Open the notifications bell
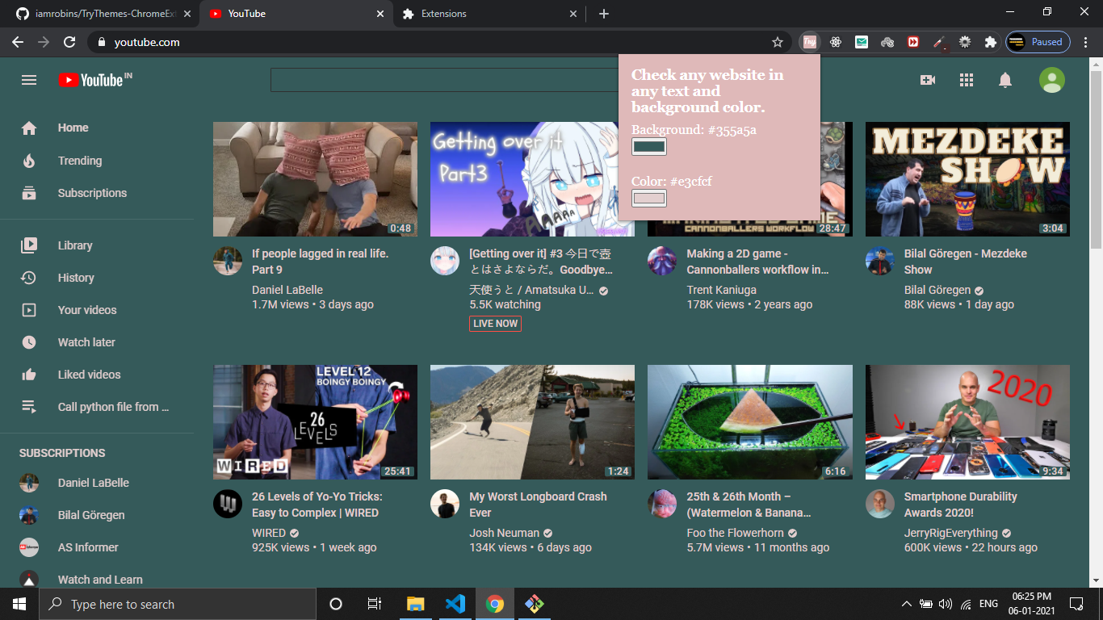 [x=1005, y=80]
